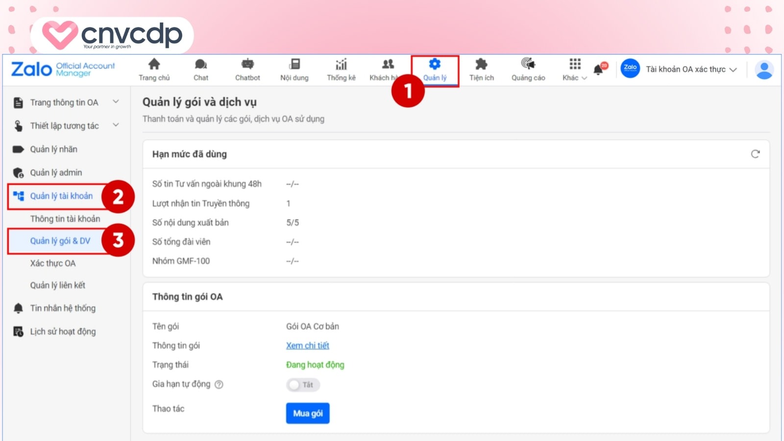Open the Chatbot robot icon
784x441 pixels.
[248, 64]
